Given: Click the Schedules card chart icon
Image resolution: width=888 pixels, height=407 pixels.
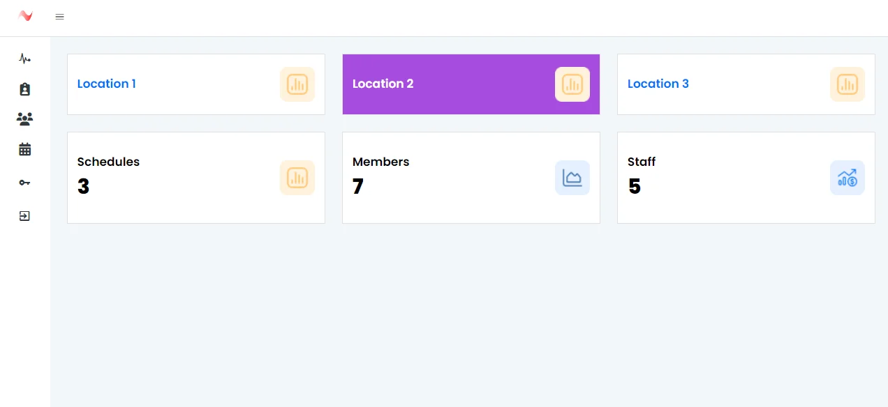Looking at the screenshot, I should pos(297,178).
